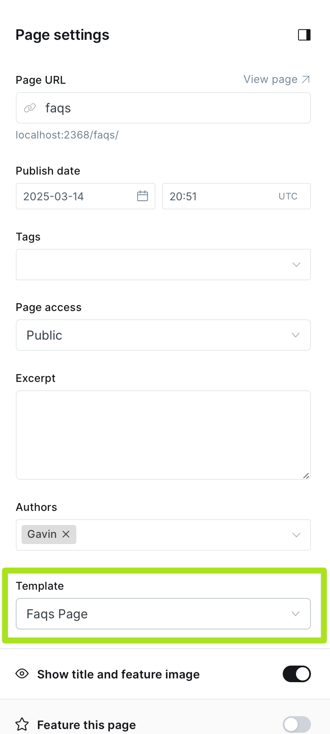This screenshot has width=330, height=734.
Task: Click the sidebar toggle icon
Action: click(x=304, y=35)
